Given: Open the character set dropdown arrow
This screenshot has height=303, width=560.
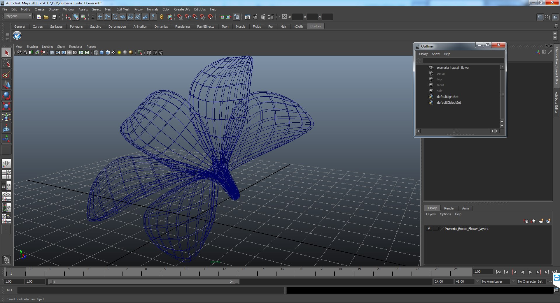Looking at the screenshot, I should [514, 281].
